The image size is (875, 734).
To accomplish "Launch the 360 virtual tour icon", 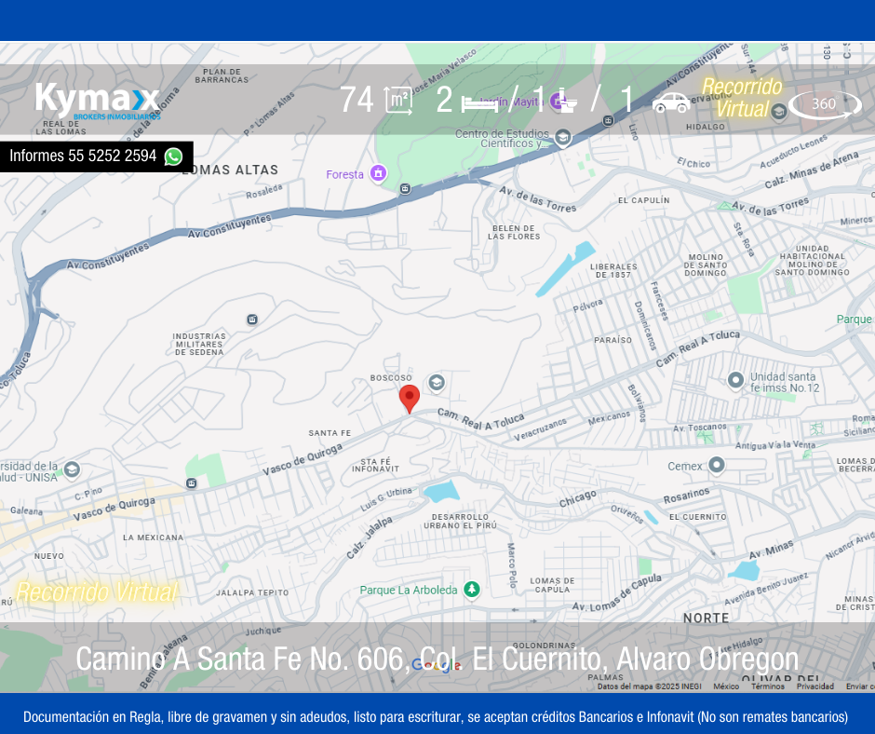I will 824,104.
